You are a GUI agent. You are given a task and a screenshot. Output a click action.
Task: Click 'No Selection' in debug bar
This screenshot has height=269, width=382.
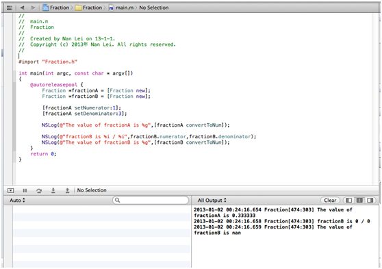[x=92, y=190]
